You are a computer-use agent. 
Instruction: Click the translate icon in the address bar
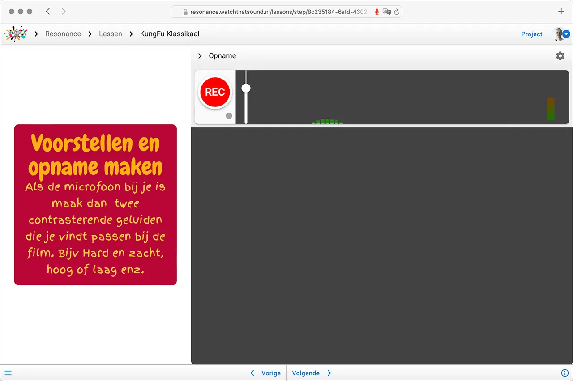387,12
